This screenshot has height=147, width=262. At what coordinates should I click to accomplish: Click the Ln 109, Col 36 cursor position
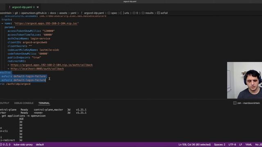tap(194, 145)
